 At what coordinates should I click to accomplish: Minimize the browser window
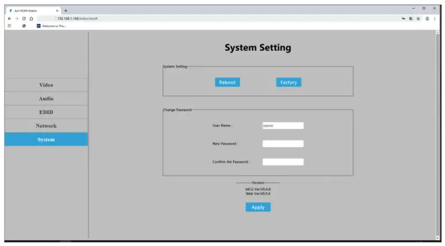(413, 9)
